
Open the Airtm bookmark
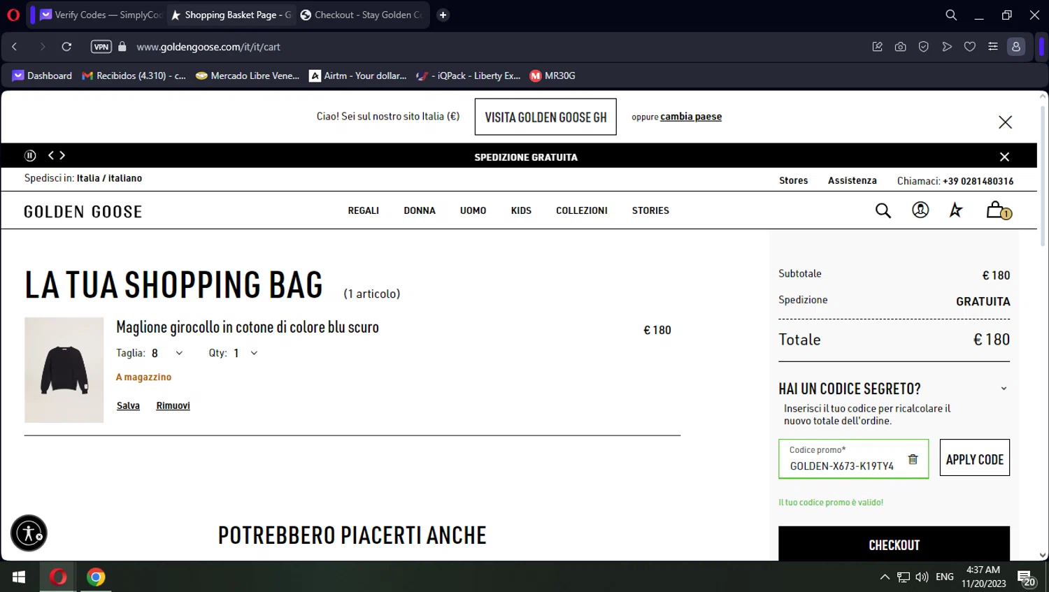(x=358, y=75)
